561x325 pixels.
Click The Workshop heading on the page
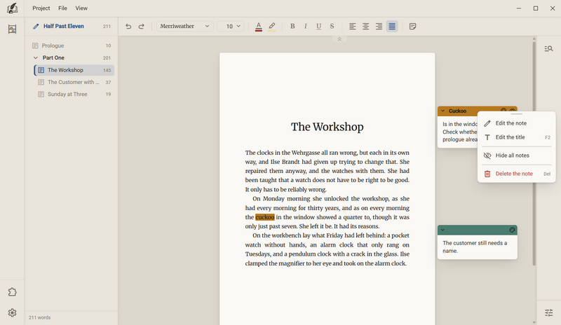(327, 127)
